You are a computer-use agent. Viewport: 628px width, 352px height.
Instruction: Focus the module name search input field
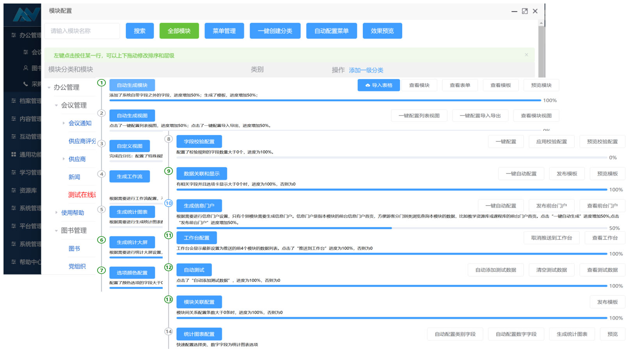tap(82, 31)
